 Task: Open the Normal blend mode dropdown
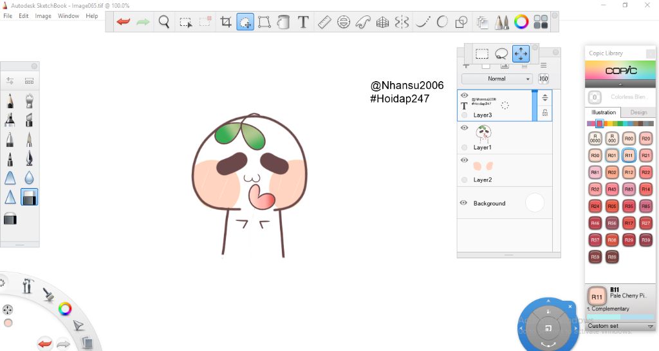pyautogui.click(x=497, y=79)
